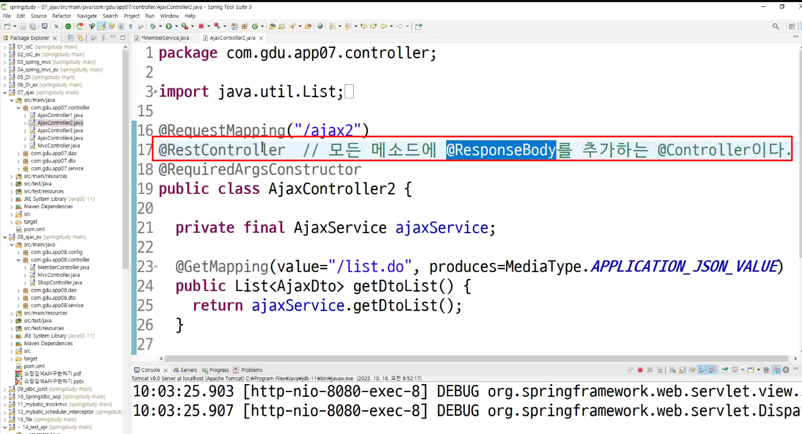The width and height of the screenshot is (802, 434).
Task: Click the Collapse All icon in Package Explorer
Action: tap(71, 38)
